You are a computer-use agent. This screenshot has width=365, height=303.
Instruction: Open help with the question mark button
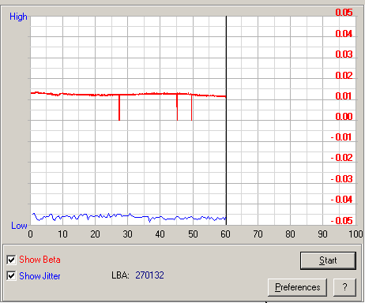coord(344,287)
